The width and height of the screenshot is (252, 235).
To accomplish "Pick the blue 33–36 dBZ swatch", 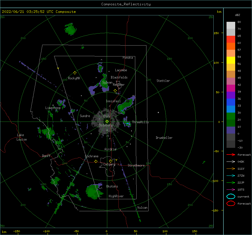I will click(231, 102).
